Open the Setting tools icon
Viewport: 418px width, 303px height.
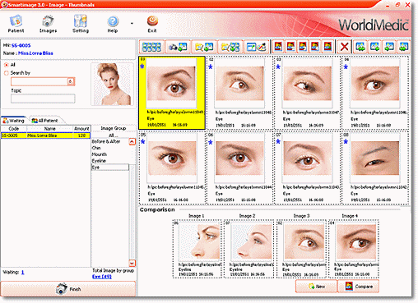(x=81, y=24)
